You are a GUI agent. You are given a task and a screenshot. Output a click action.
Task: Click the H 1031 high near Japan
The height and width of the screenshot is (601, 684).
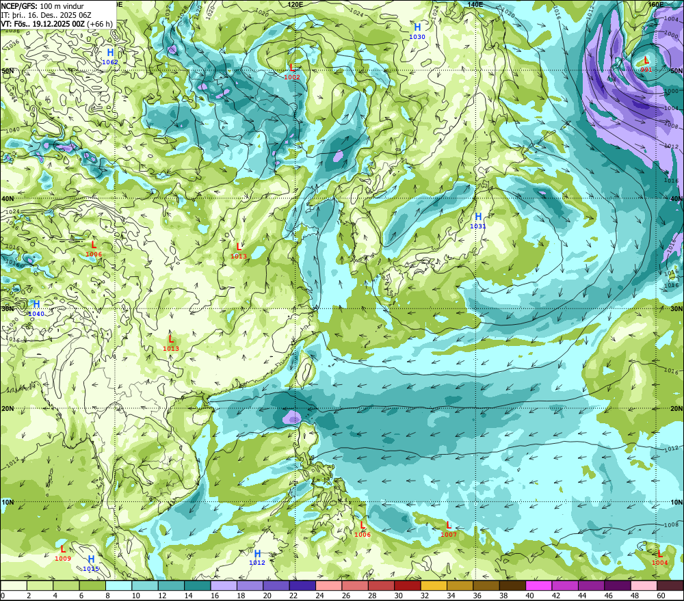tap(478, 221)
